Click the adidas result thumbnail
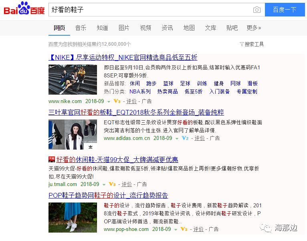Viewport: 307px width, 241px height. 73,134
